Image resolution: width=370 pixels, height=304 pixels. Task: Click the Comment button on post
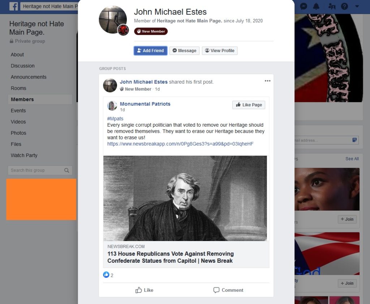click(x=228, y=290)
